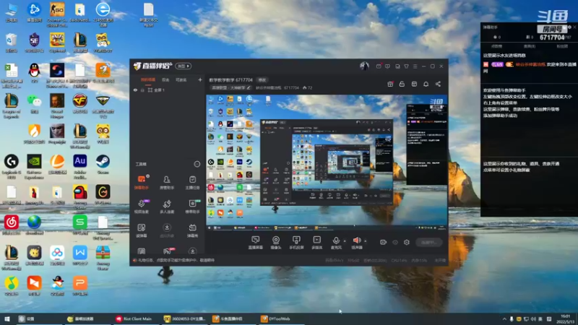Open the streamer tasks checklist icon

click(192, 182)
